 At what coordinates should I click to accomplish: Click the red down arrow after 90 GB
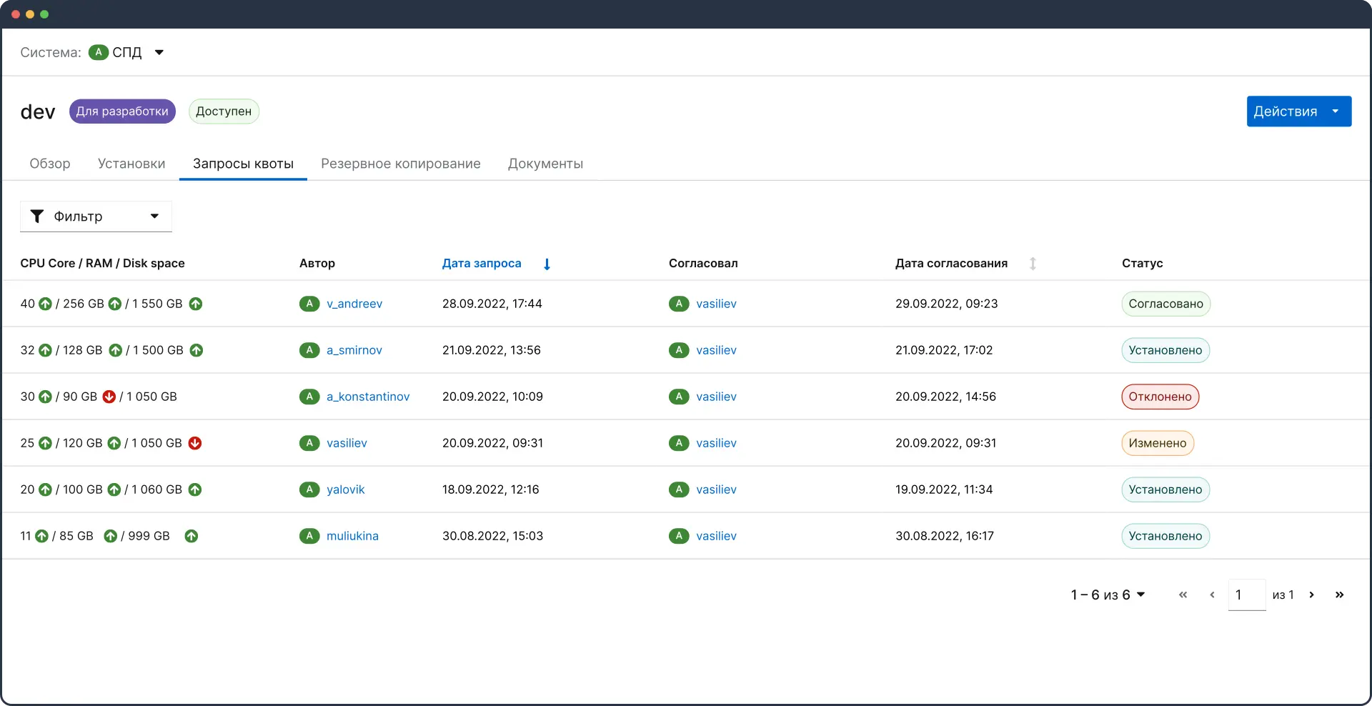(x=109, y=397)
